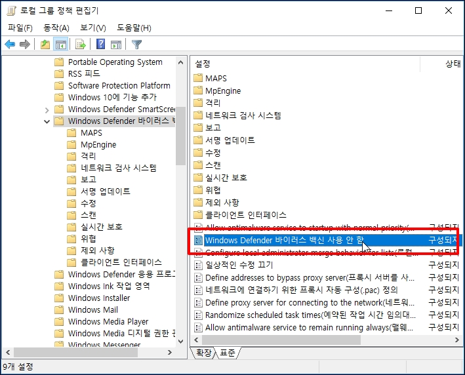Select 보고 subfolder in left tree
Viewport: 465px width, 375px height.
click(x=89, y=180)
